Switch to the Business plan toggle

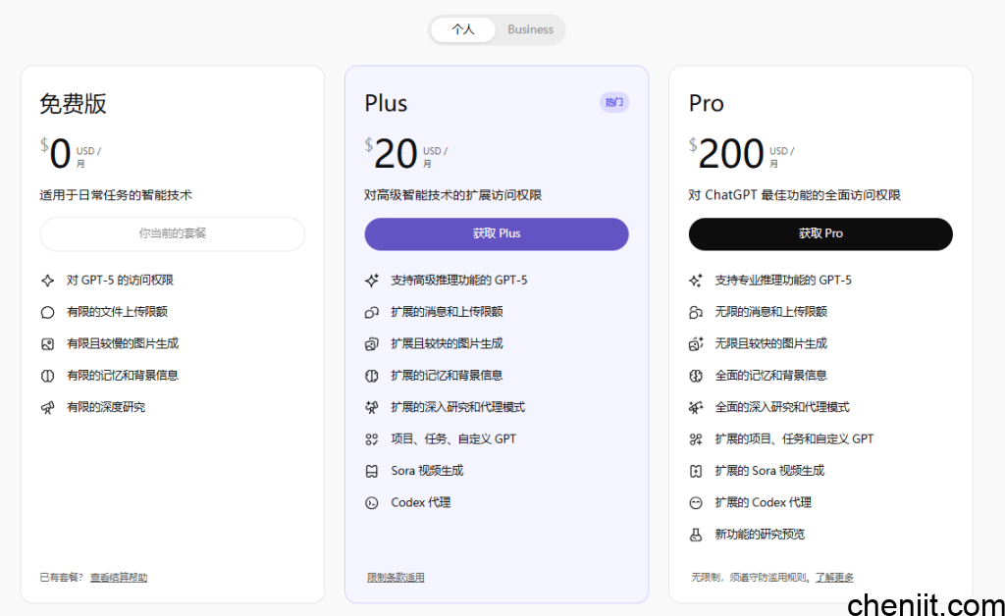click(x=530, y=29)
